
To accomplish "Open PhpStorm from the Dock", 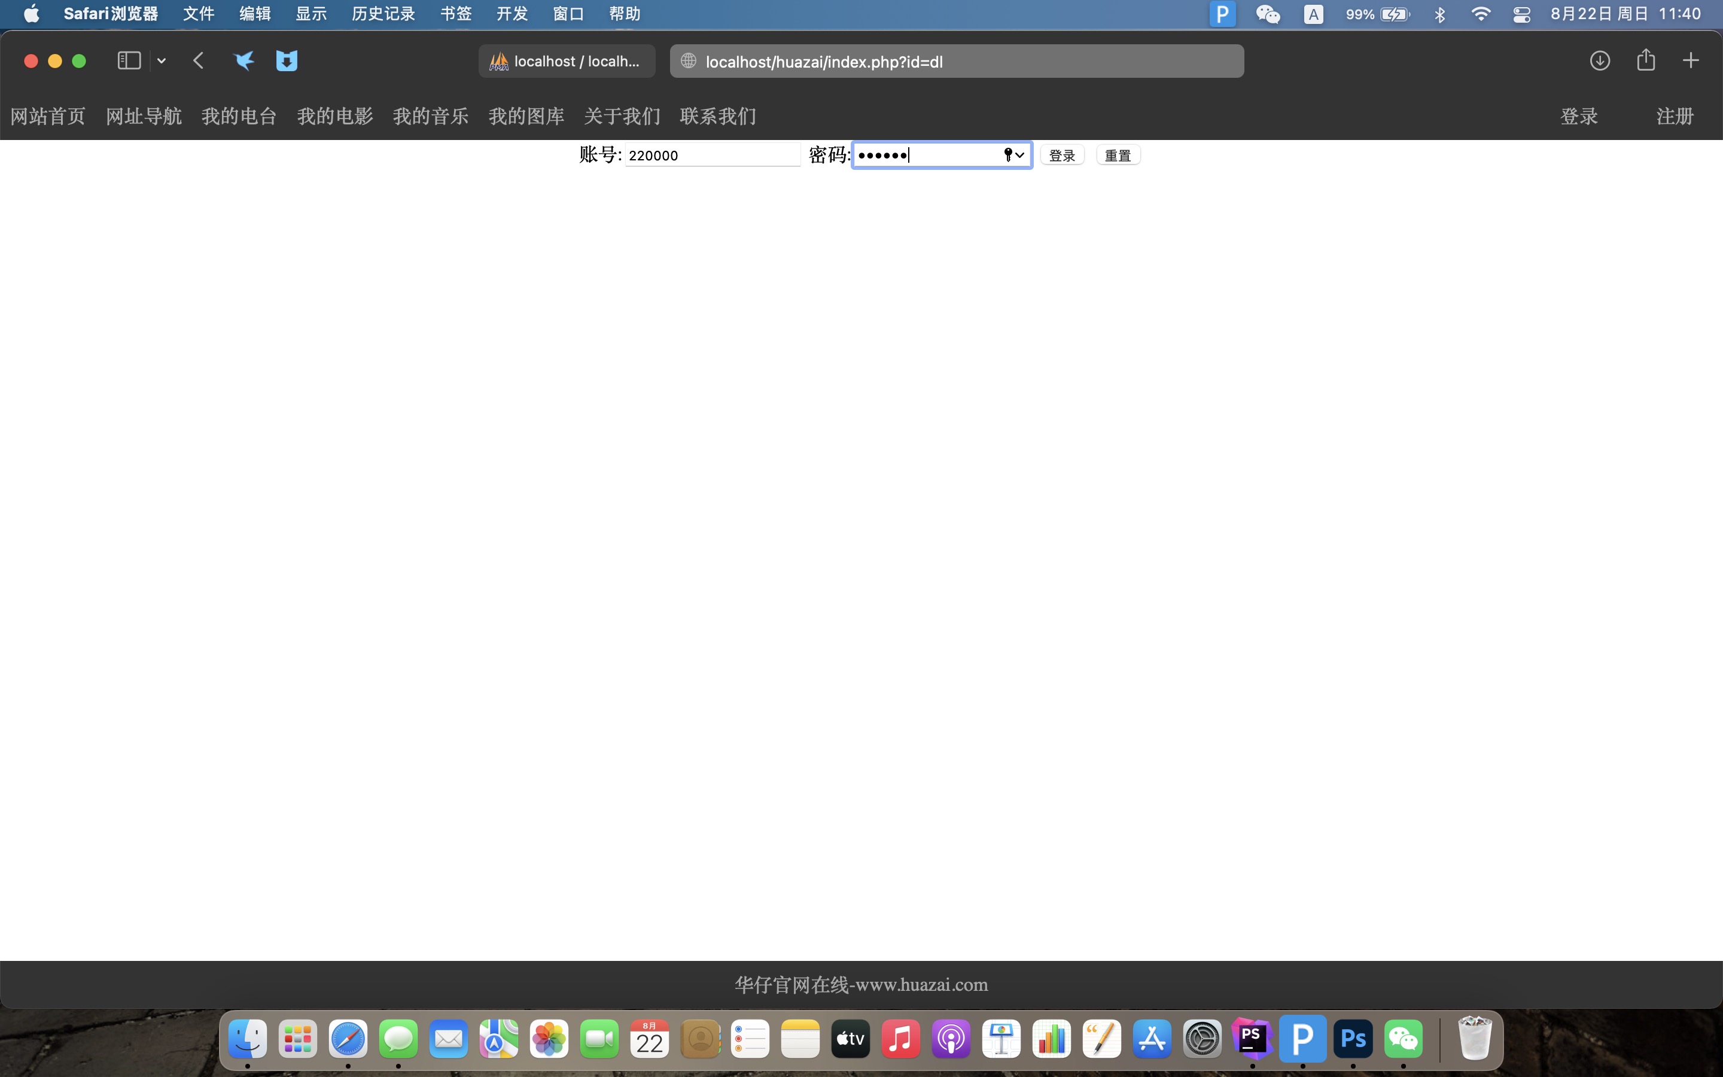I will click(1252, 1038).
